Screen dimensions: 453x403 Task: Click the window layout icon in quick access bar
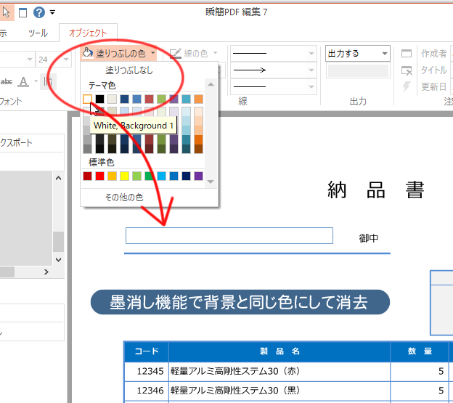23,13
